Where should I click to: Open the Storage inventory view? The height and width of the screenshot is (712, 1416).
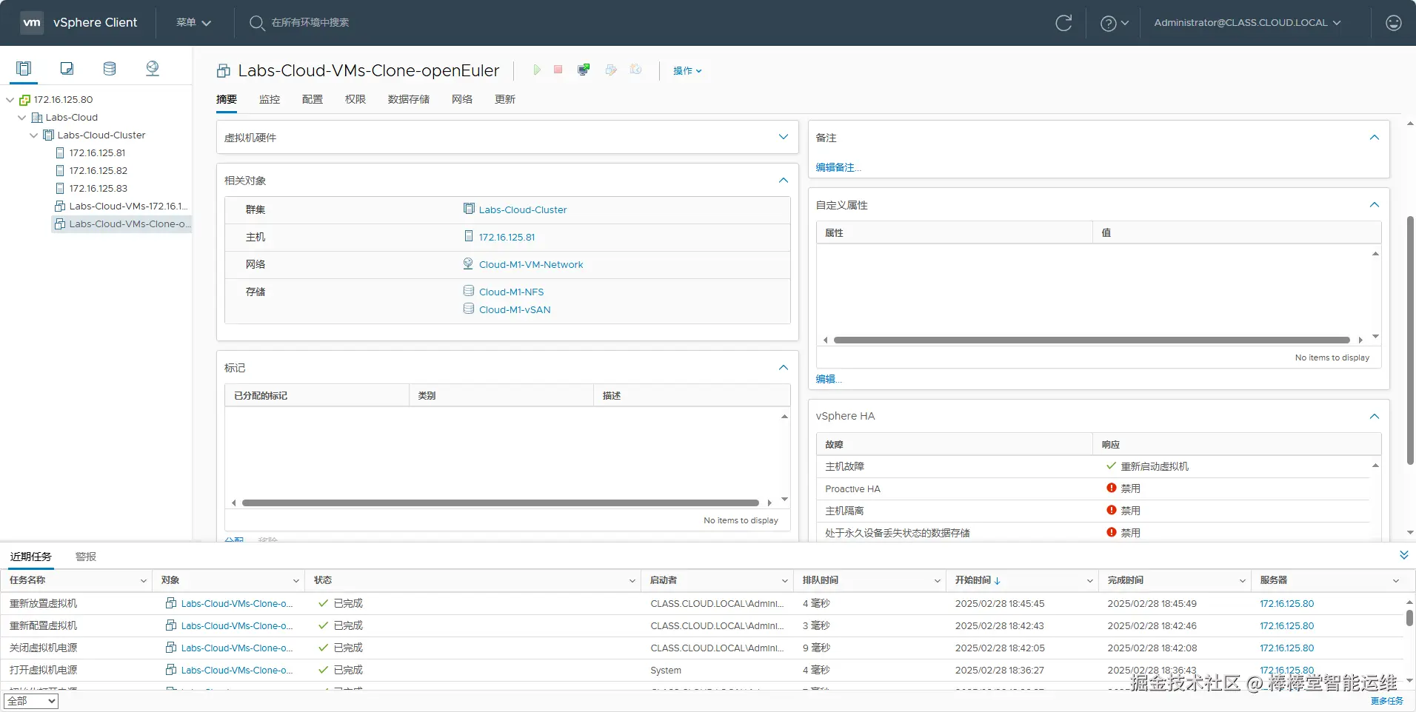click(110, 69)
